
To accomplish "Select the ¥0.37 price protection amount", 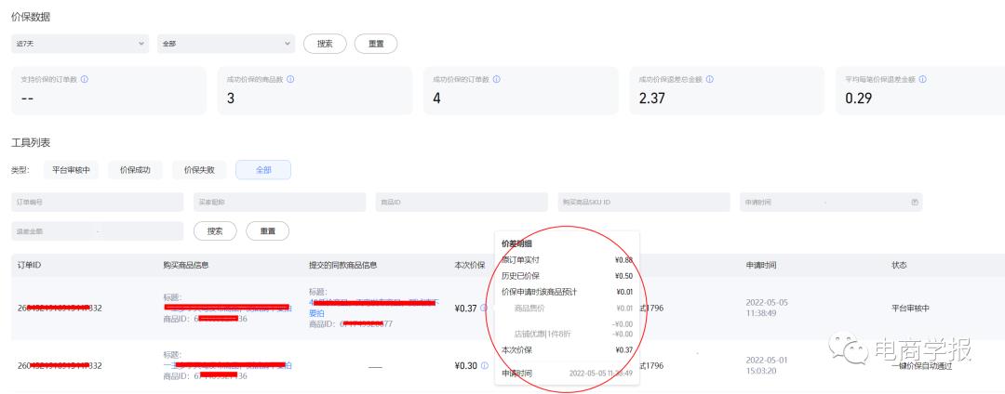I will [466, 309].
